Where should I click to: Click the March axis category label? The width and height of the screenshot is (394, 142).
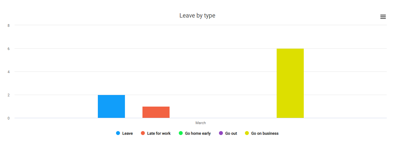tap(201, 123)
